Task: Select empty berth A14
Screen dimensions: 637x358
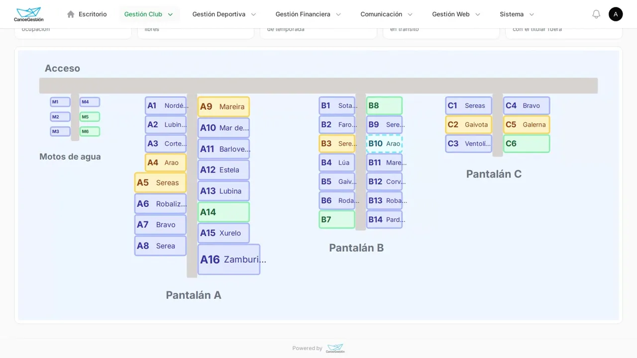Action: coord(223,212)
